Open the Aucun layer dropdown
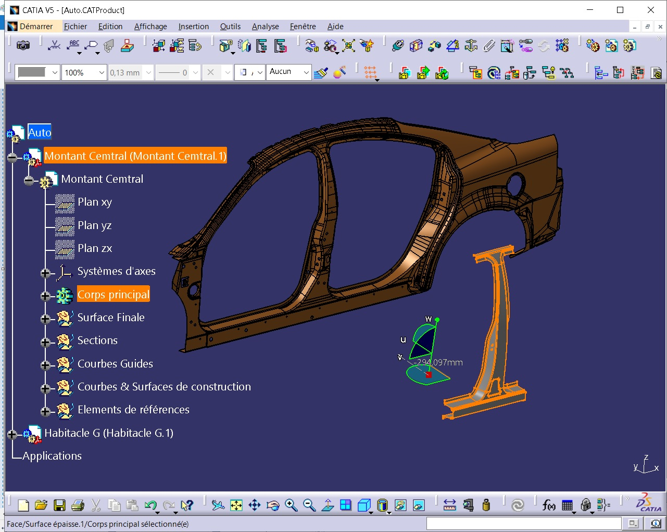 pos(306,72)
